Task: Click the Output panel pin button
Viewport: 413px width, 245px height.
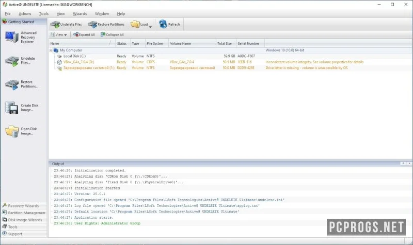Action: [403, 163]
